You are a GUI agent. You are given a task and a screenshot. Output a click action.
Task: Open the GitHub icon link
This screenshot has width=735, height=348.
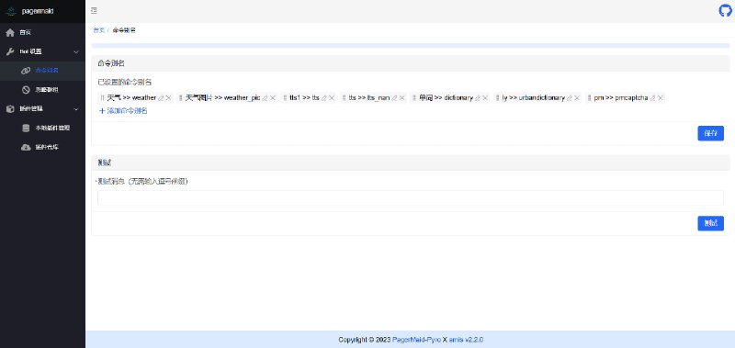(725, 11)
